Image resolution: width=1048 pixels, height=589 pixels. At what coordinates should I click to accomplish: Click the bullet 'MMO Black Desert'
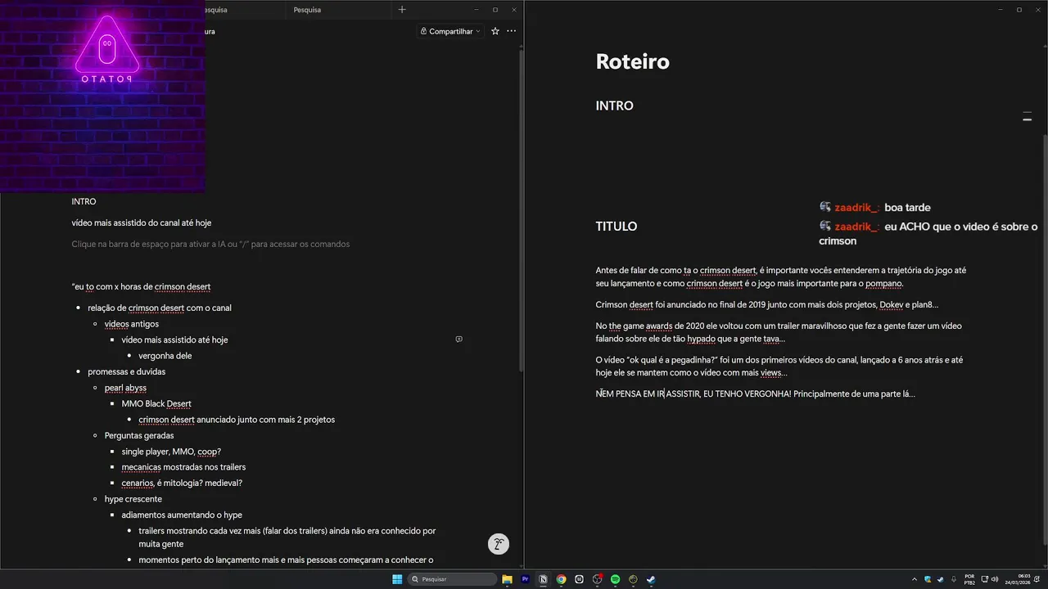[x=156, y=403]
